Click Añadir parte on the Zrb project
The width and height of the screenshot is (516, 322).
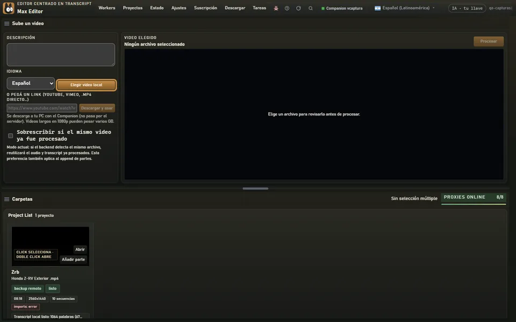(x=74, y=260)
